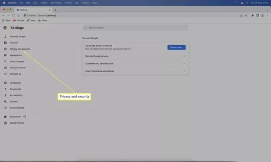Reload the page
This screenshot has height=162, width=271.
[x=14, y=16]
